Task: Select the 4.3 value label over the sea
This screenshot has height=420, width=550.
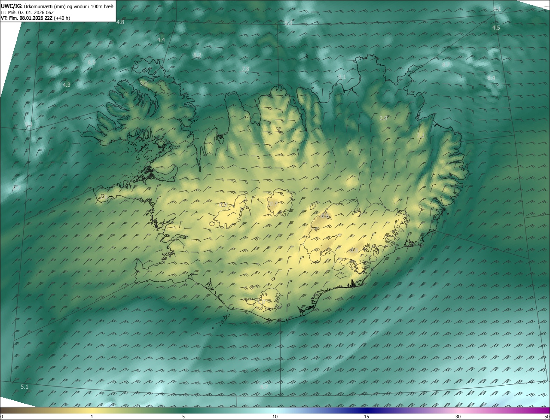Action: (66, 85)
